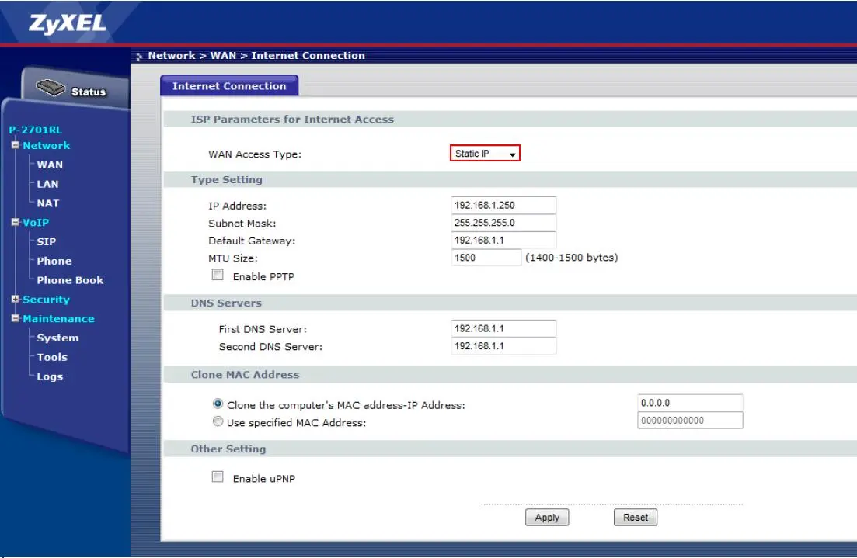
Task: Open the Phone settings page
Action: coord(54,261)
